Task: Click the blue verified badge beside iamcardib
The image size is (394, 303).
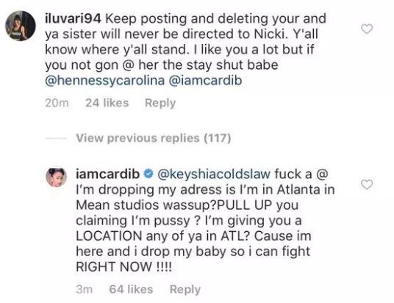Action: 148,174
